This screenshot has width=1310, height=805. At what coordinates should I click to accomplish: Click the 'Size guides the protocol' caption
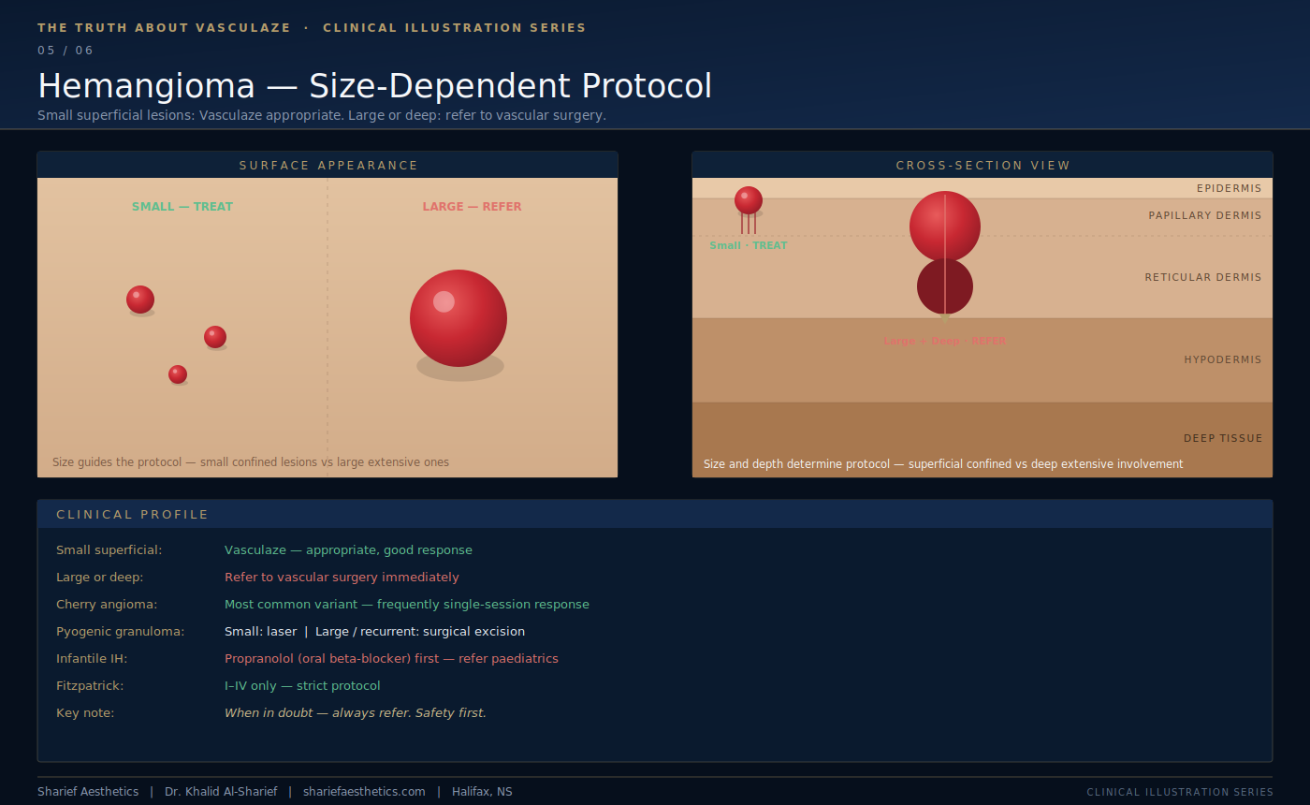[251, 462]
